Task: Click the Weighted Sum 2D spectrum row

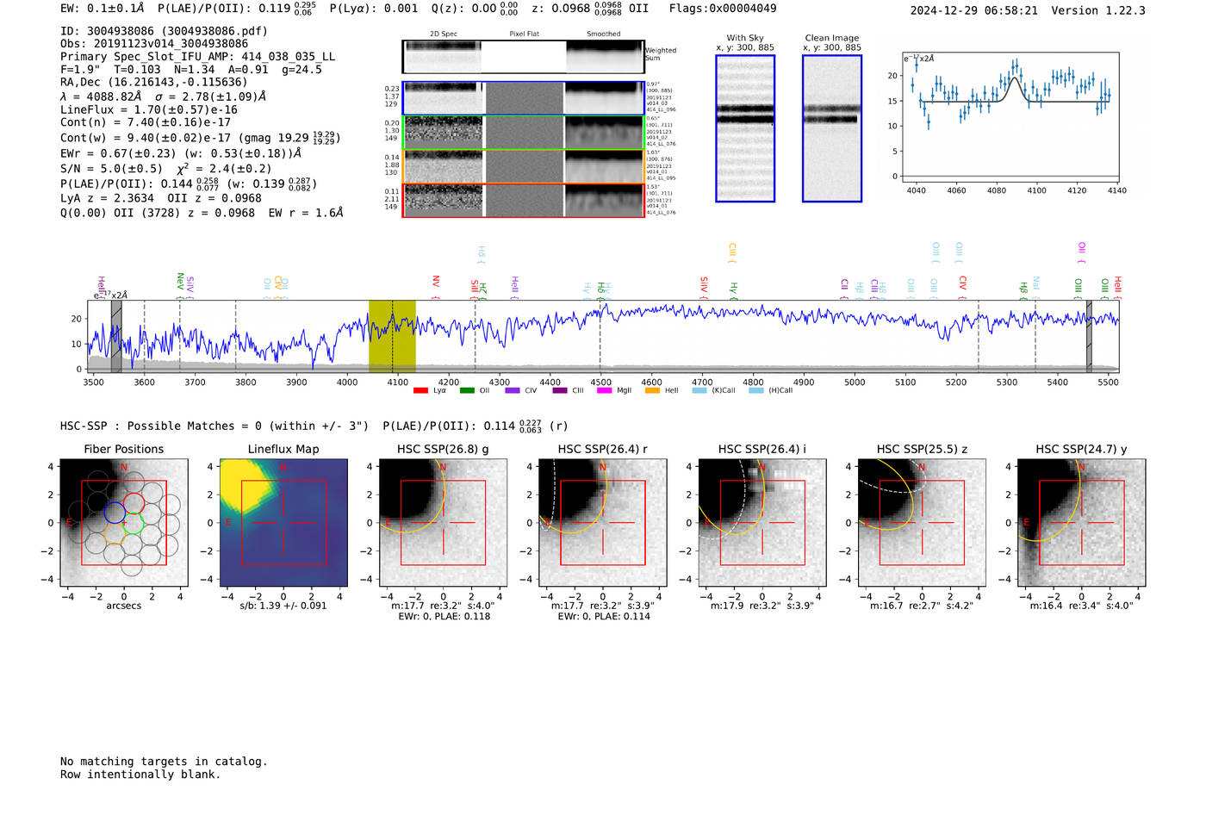Action: (523, 57)
